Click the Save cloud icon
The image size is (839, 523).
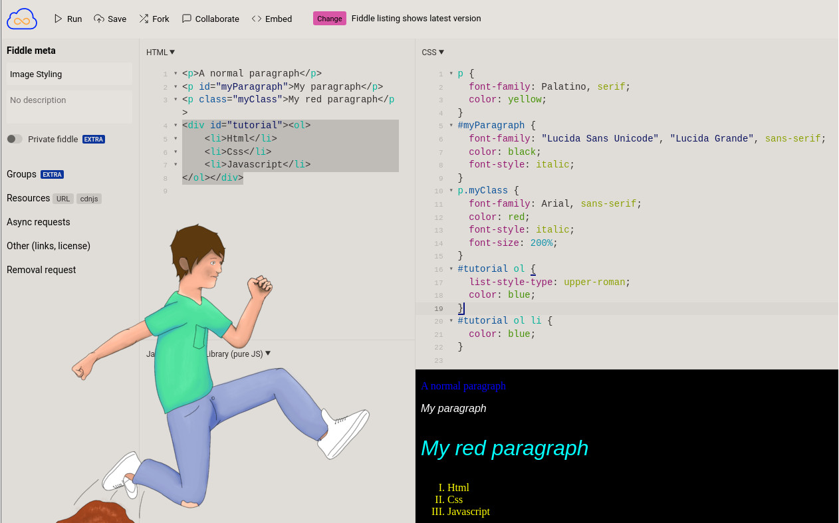(x=98, y=19)
